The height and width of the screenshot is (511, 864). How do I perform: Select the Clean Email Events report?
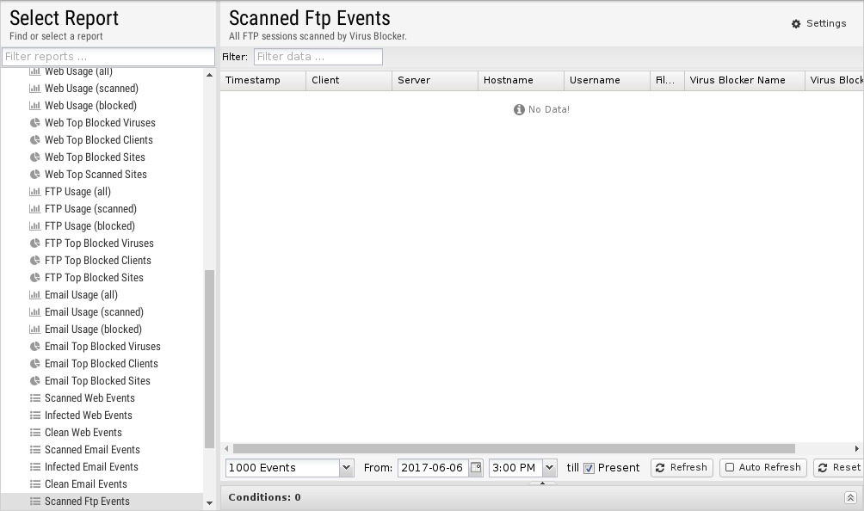tap(102, 484)
